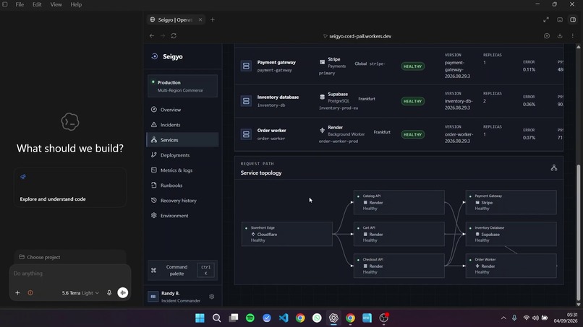Select the Payment Gateway Stripe node
Screen dimensions: 583x327
[x=511, y=202]
